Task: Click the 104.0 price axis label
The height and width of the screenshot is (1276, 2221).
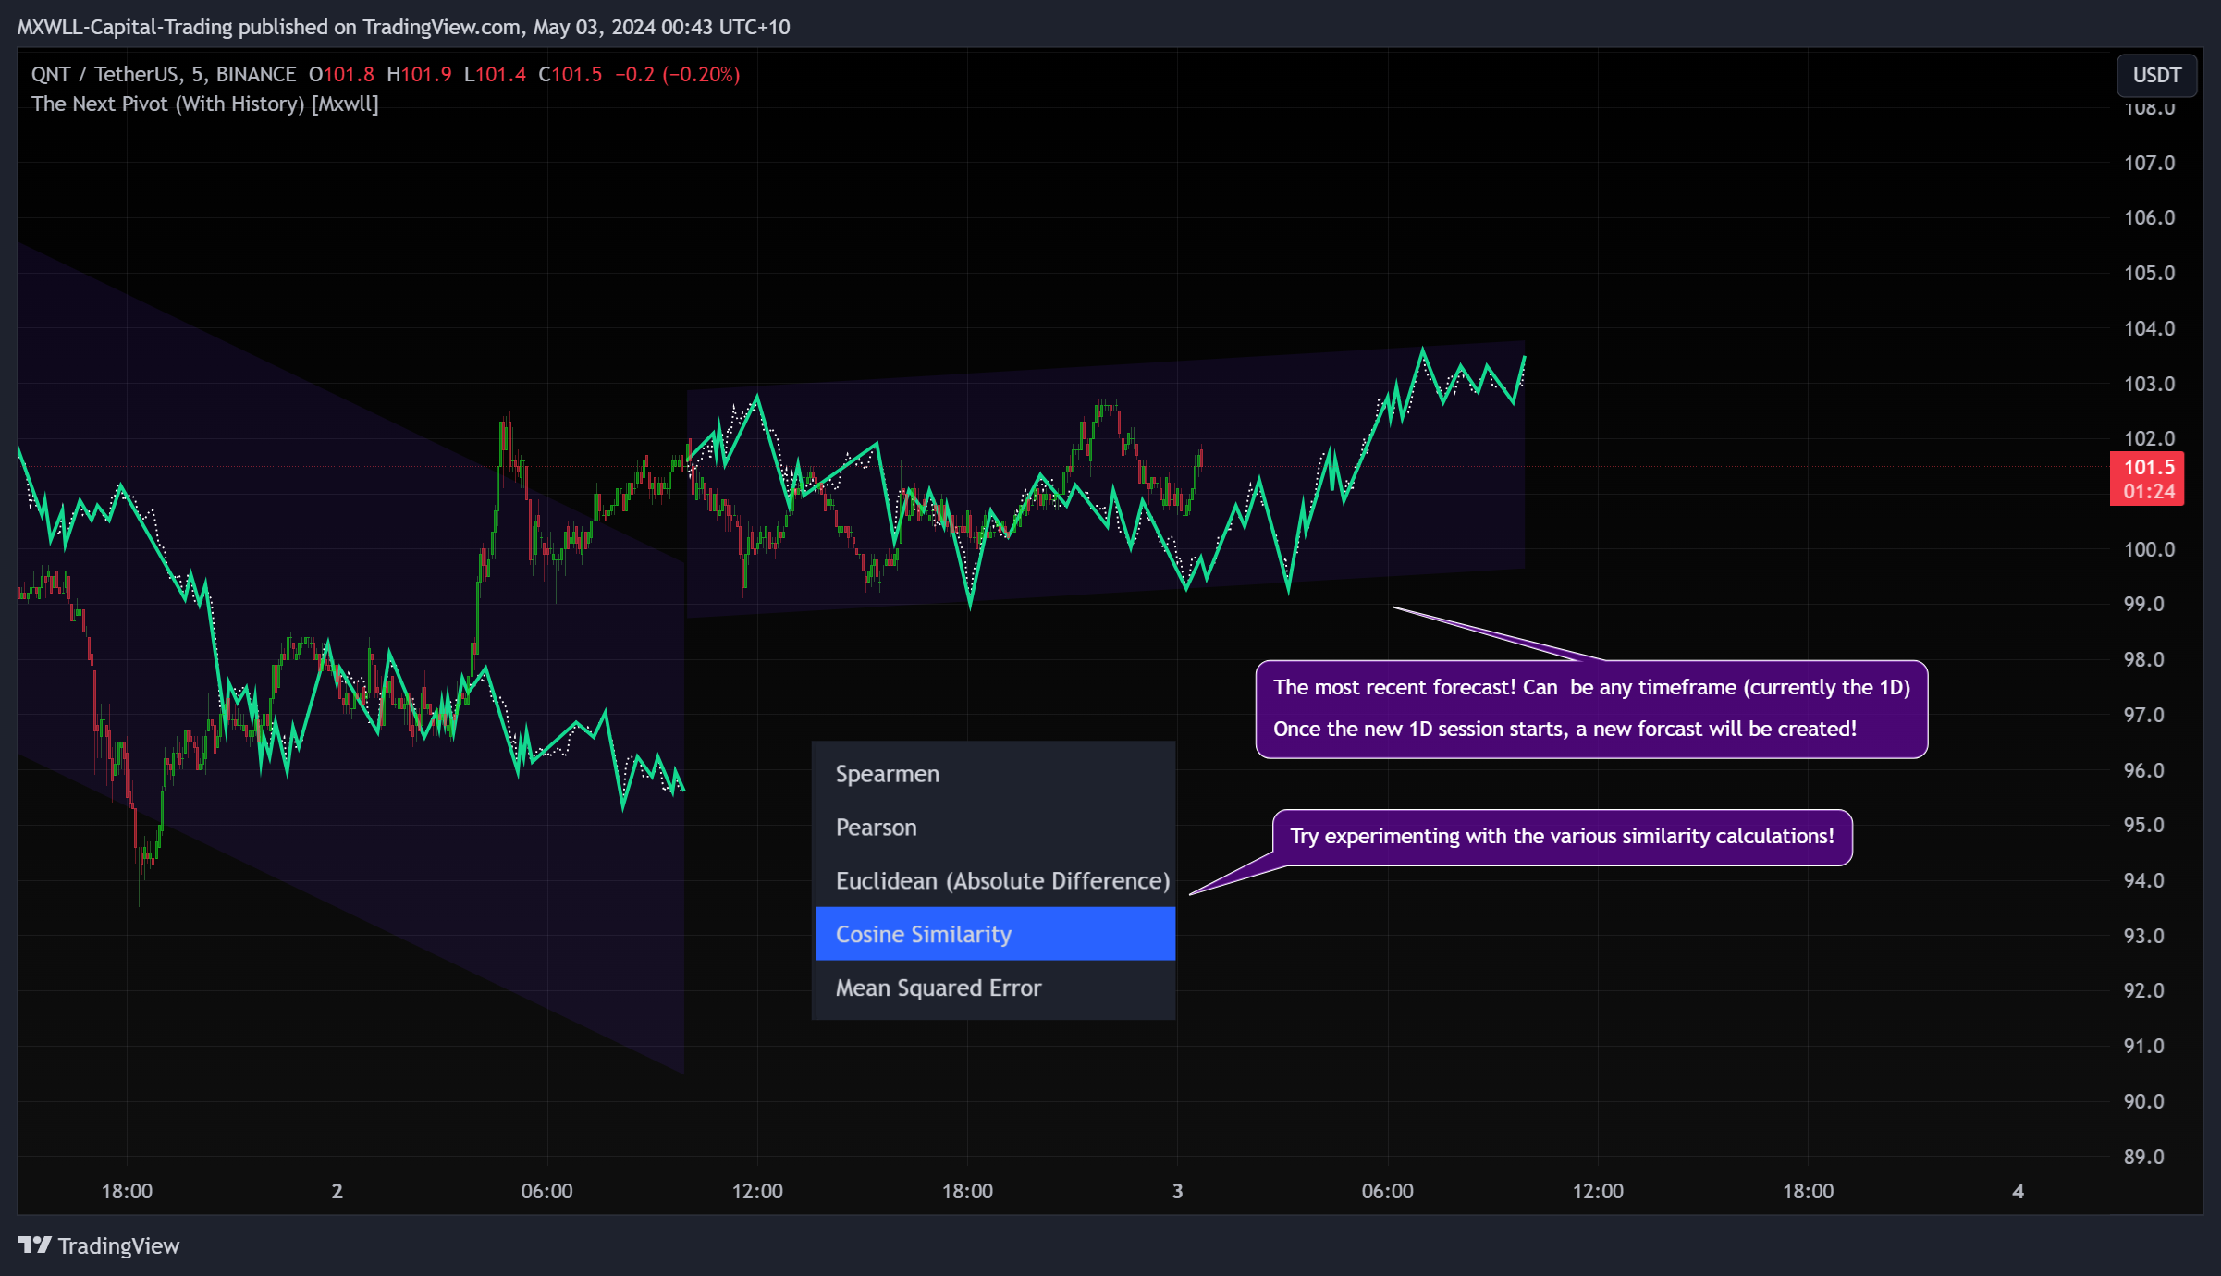Action: 2149,328
